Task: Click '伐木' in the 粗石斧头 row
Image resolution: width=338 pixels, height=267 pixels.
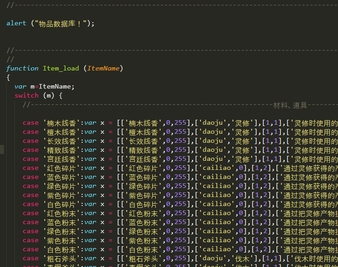Action: pyautogui.click(x=242, y=258)
